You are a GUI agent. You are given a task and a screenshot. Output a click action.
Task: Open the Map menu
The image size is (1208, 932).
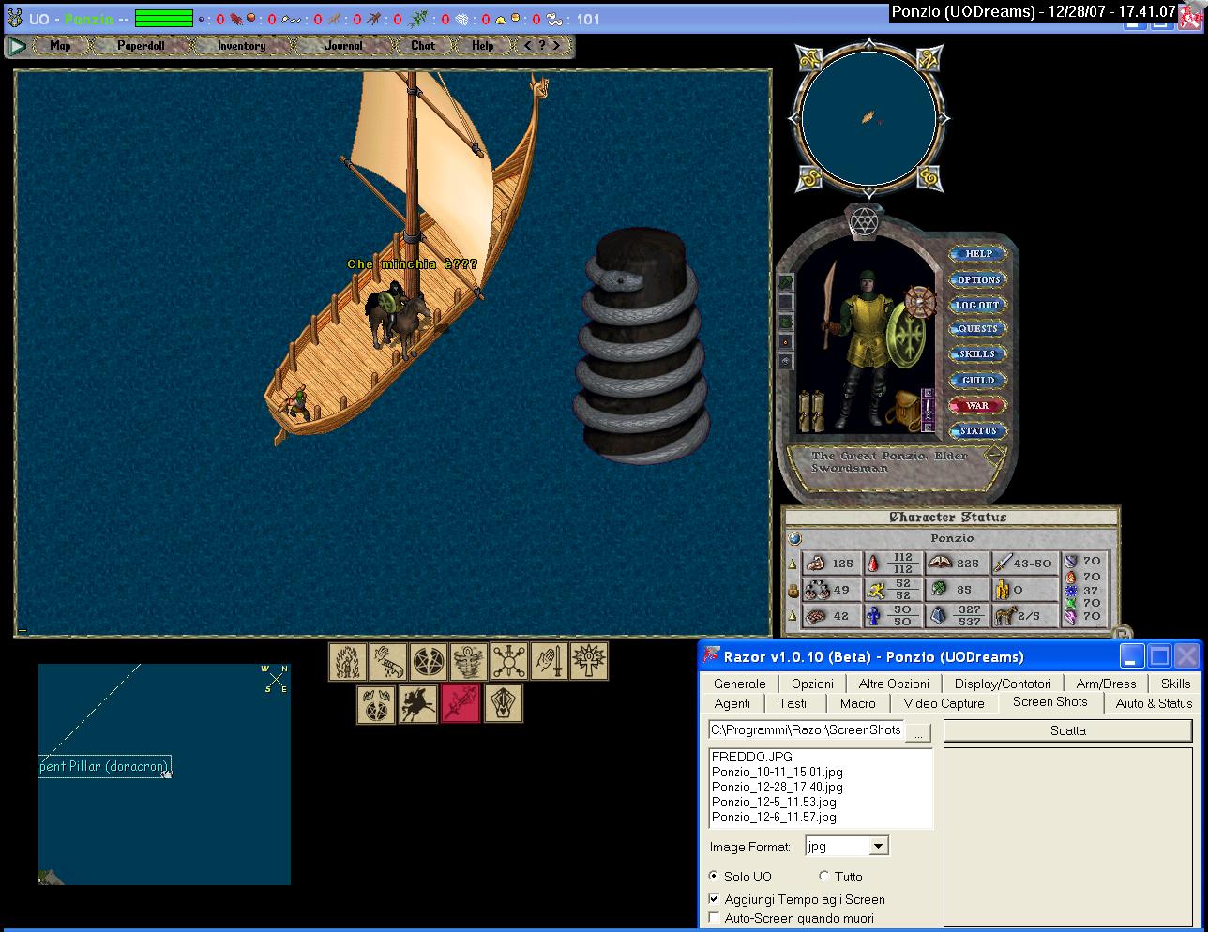click(60, 45)
